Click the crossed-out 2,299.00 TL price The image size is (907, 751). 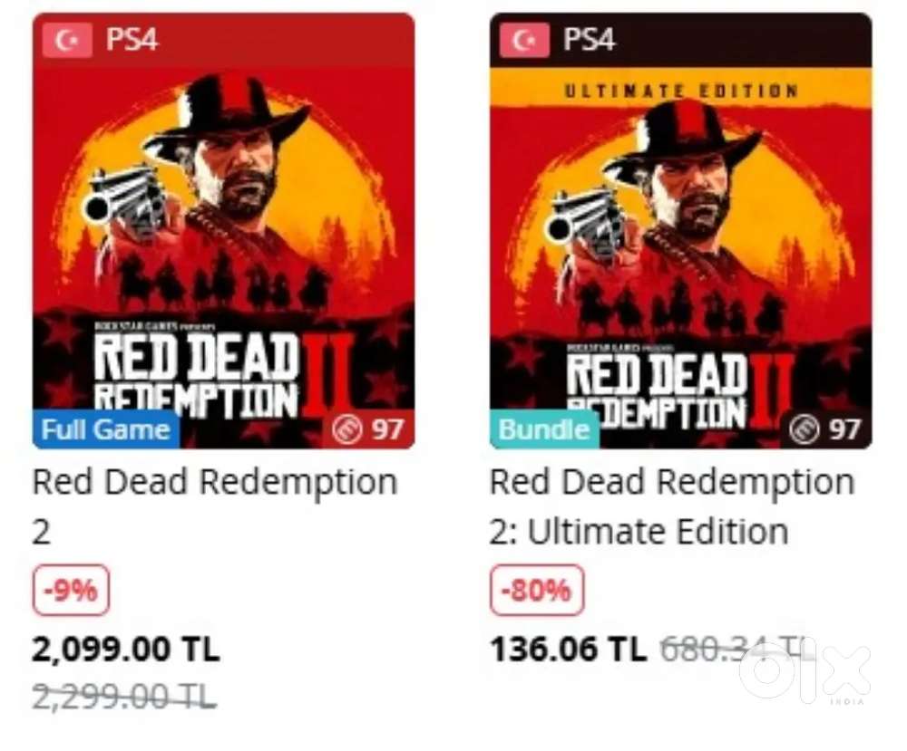(124, 696)
